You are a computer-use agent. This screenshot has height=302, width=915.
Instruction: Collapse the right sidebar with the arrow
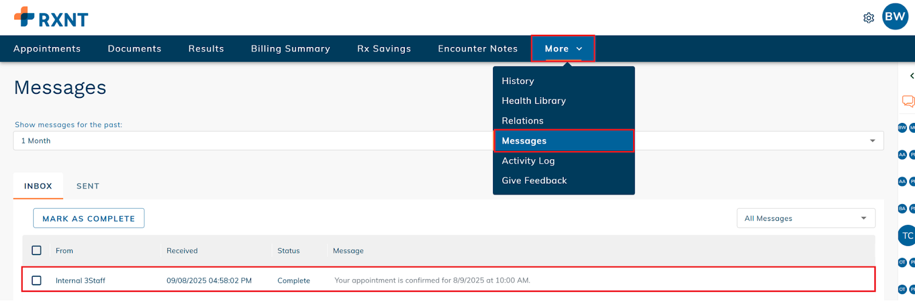click(912, 76)
